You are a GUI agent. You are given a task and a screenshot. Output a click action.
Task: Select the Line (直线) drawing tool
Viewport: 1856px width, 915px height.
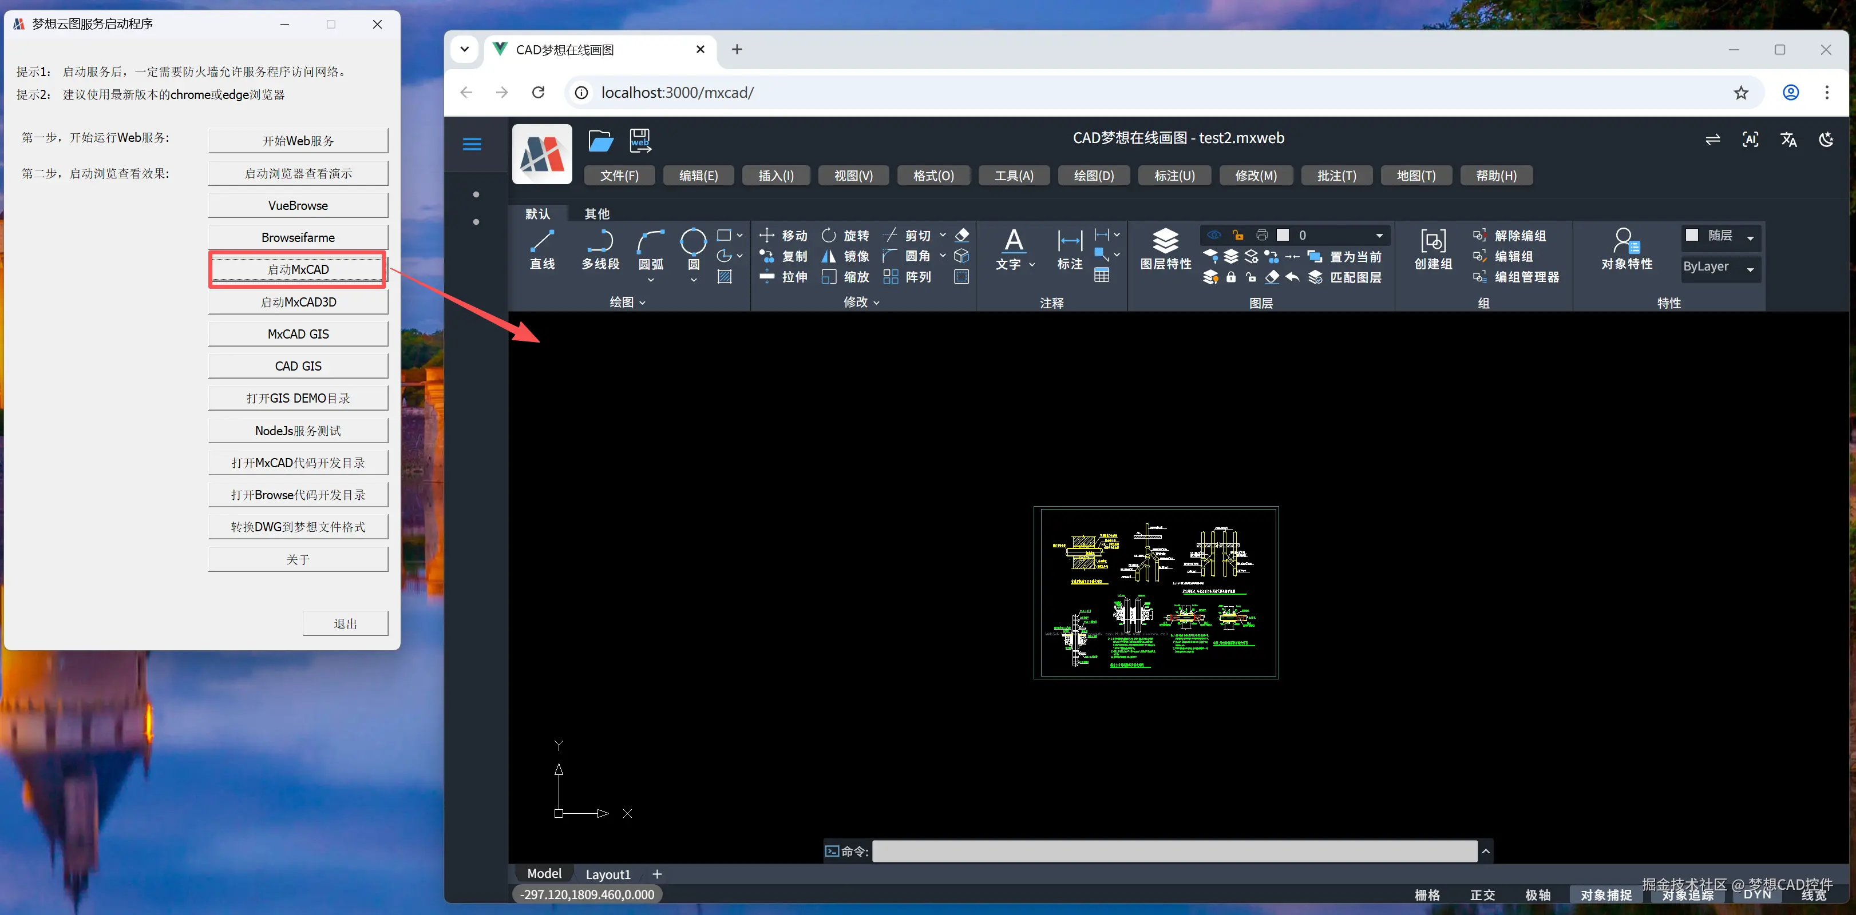pos(542,248)
